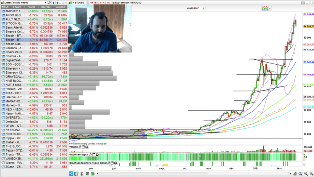The image size is (314, 177).
Task: Expand the chart style dropdown
Action: 271,8
